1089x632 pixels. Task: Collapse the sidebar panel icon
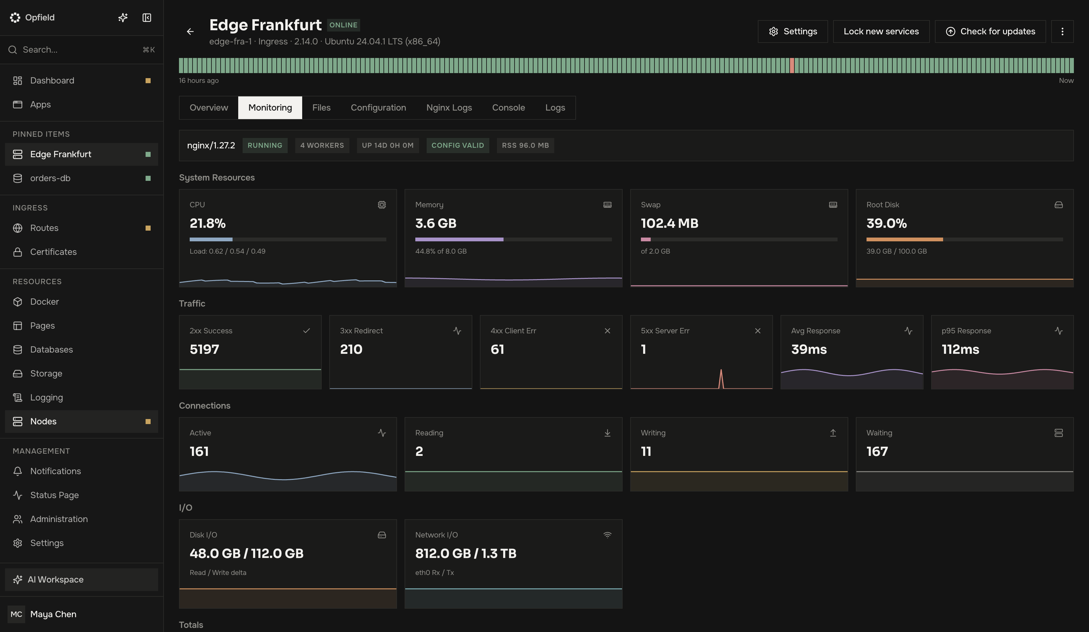pyautogui.click(x=147, y=18)
